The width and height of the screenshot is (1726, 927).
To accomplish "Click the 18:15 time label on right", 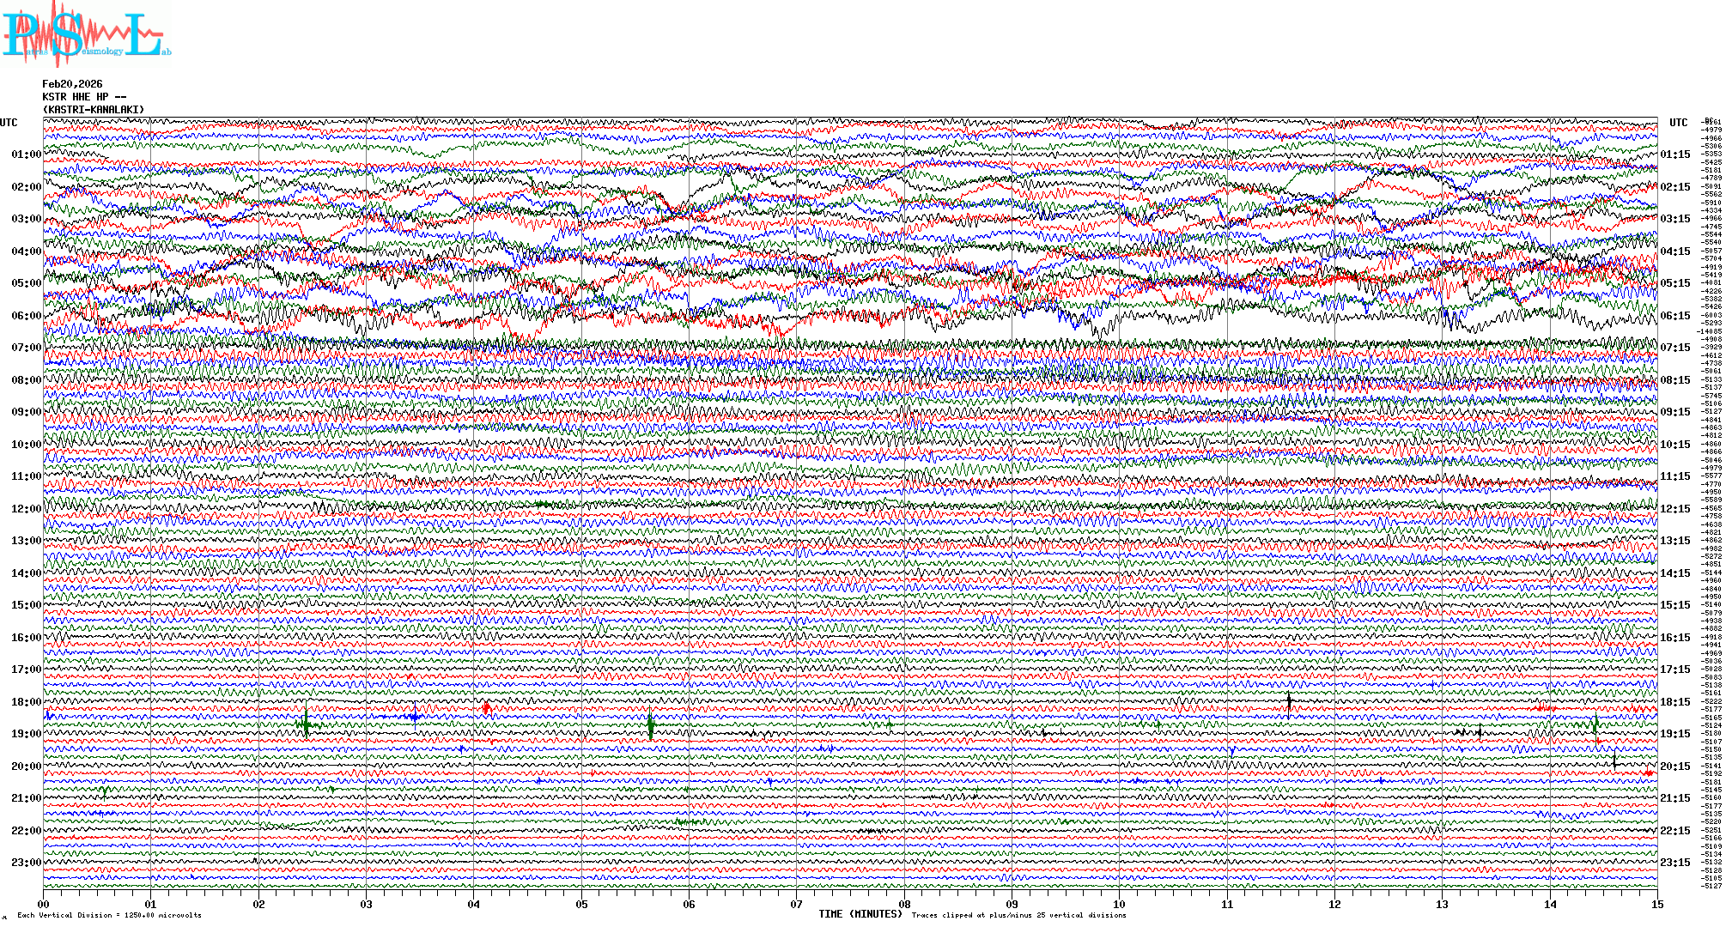I will tap(1674, 702).
